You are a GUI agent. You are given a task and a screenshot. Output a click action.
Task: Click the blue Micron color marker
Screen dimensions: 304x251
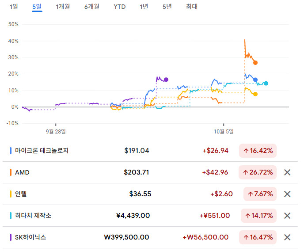[x=11, y=151]
